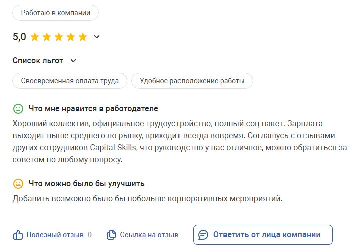Click the orange neutral face icon
This screenshot has height=248, width=357.
click(x=18, y=183)
